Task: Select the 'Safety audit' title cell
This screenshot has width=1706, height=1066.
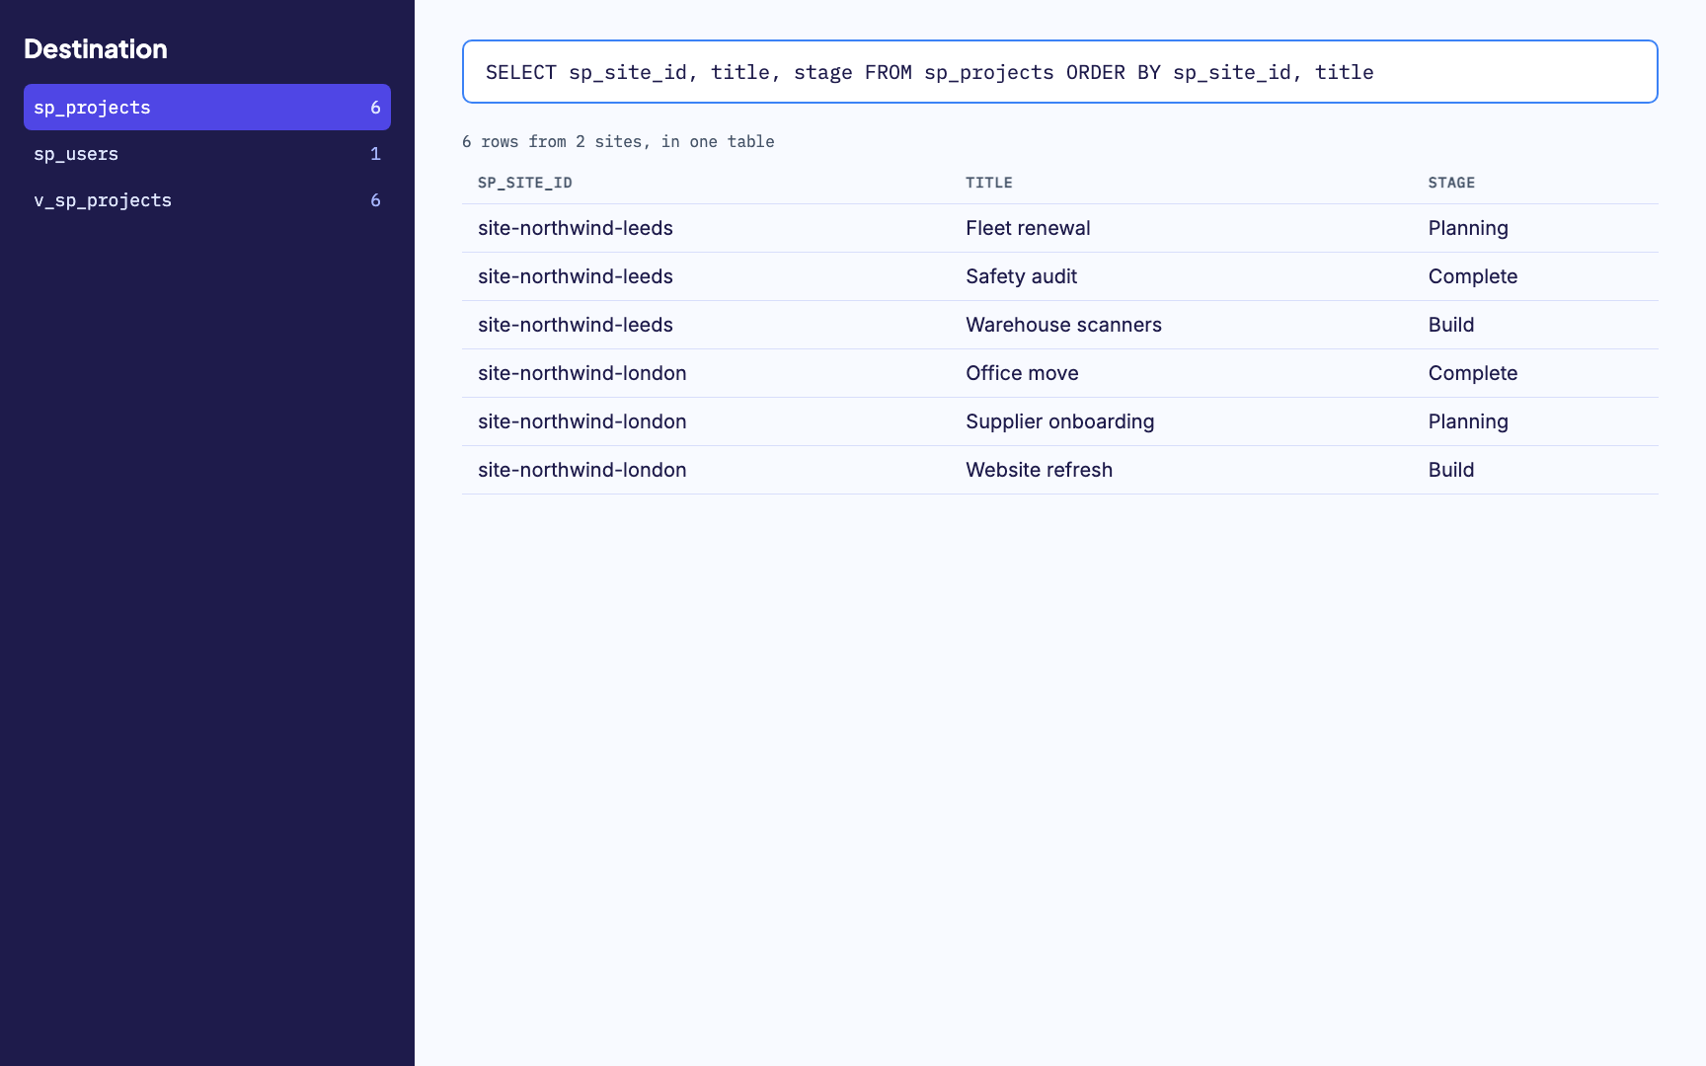Action: tap(1021, 276)
